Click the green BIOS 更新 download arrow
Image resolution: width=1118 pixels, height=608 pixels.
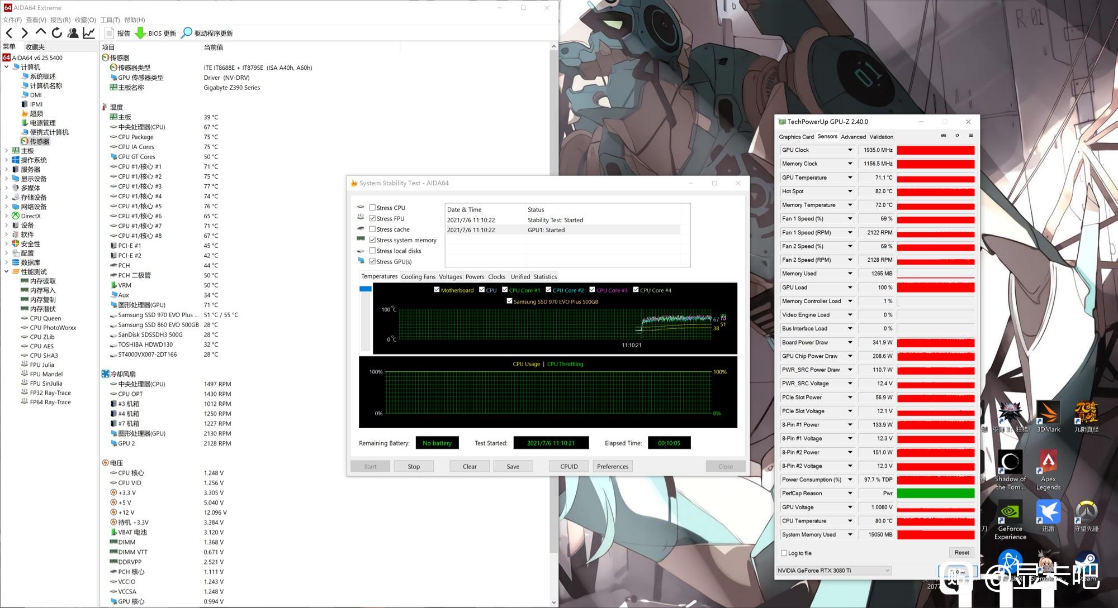click(140, 33)
